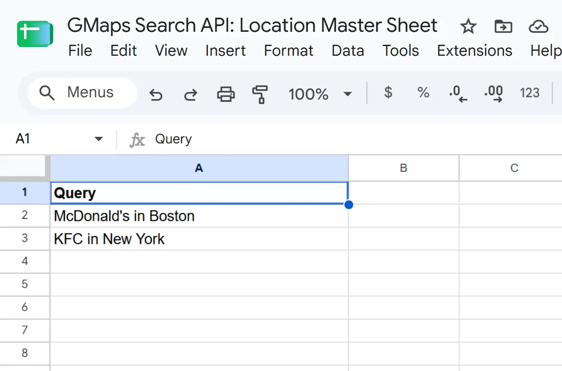Select column C header
562x371 pixels.
[x=511, y=168]
